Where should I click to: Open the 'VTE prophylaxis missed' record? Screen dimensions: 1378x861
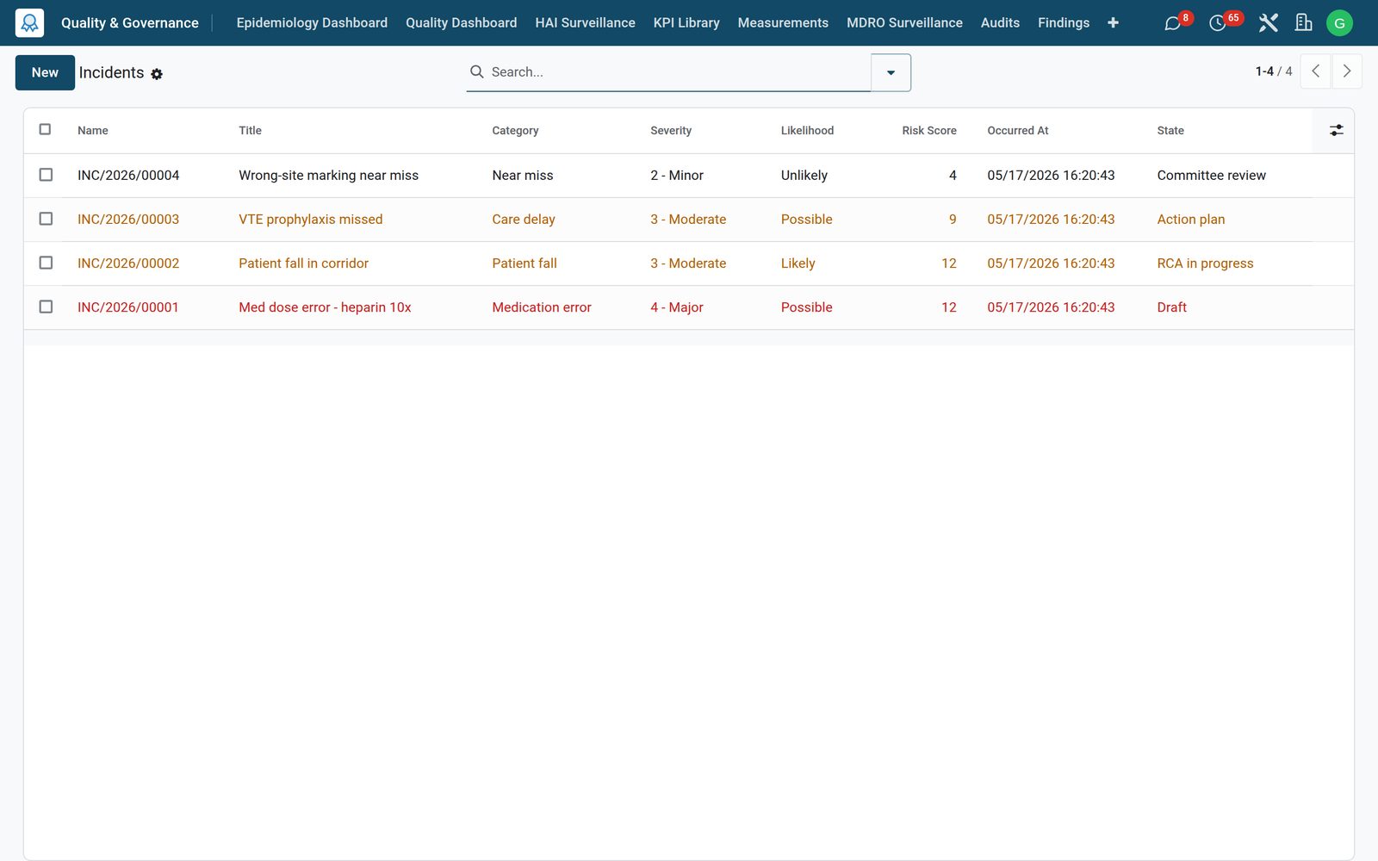click(x=310, y=220)
